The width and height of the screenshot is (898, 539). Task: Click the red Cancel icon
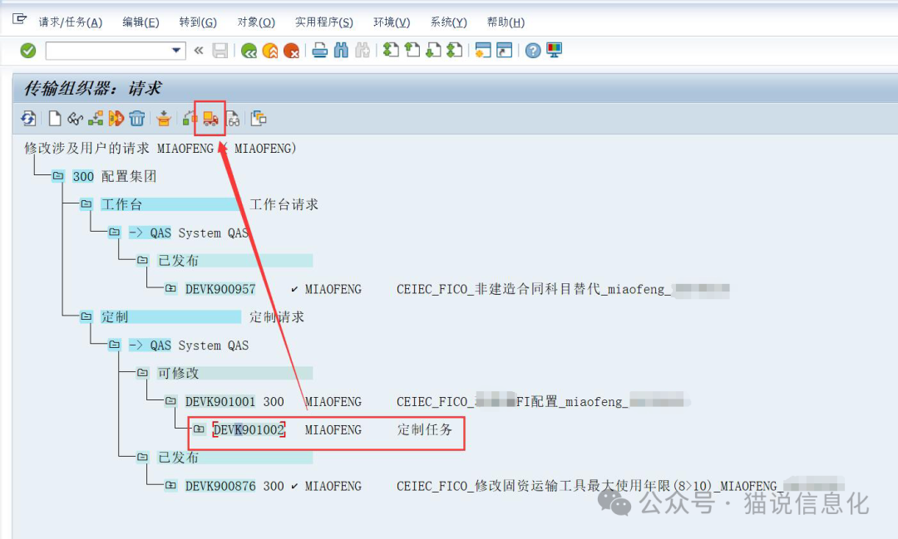pyautogui.click(x=292, y=51)
